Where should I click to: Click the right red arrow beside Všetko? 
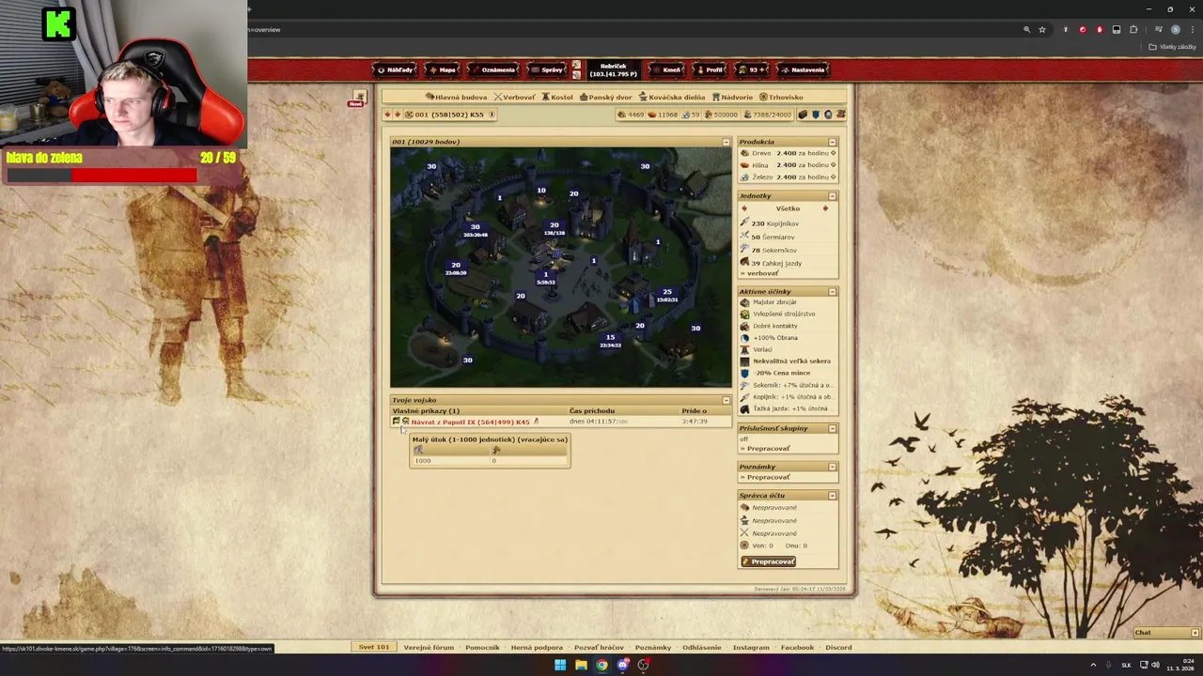pos(826,208)
